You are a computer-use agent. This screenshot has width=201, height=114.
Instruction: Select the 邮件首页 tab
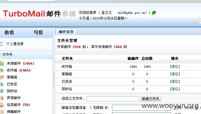click(66, 32)
